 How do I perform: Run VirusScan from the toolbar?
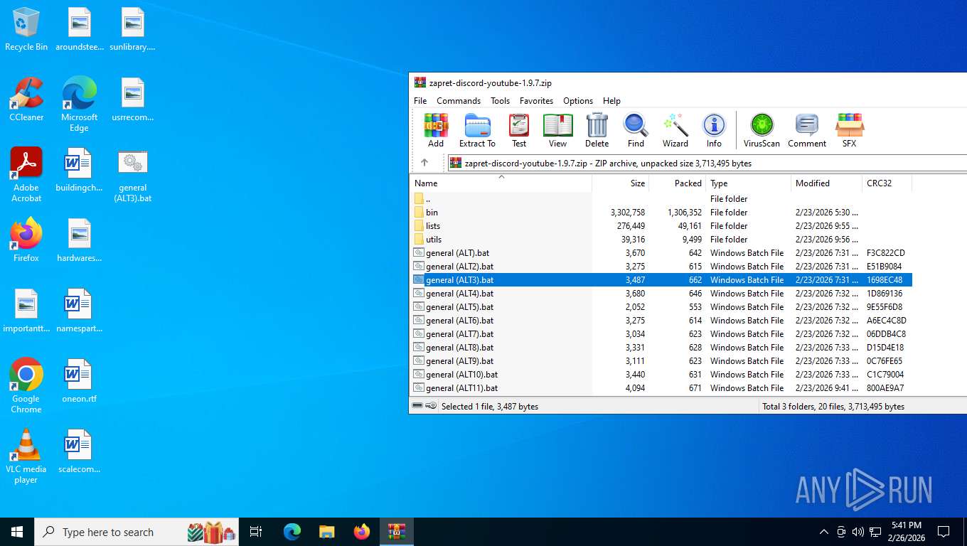tap(762, 130)
